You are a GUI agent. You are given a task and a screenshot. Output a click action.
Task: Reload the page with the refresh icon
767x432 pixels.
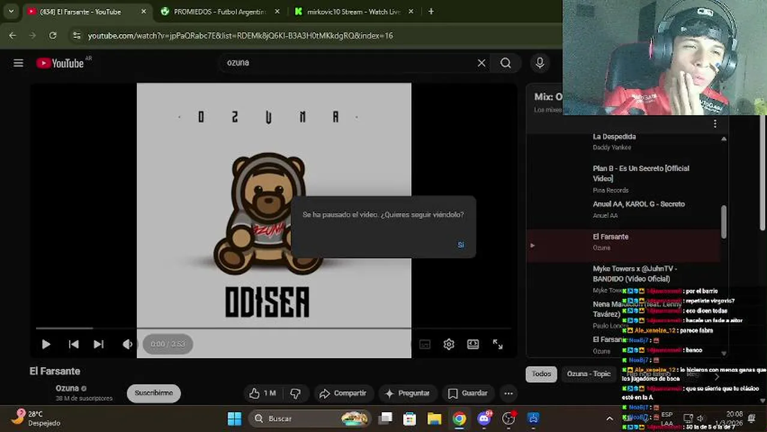[53, 36]
